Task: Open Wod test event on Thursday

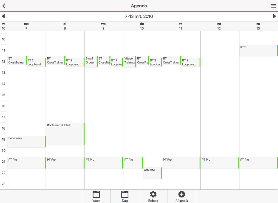Action: pos(152,173)
